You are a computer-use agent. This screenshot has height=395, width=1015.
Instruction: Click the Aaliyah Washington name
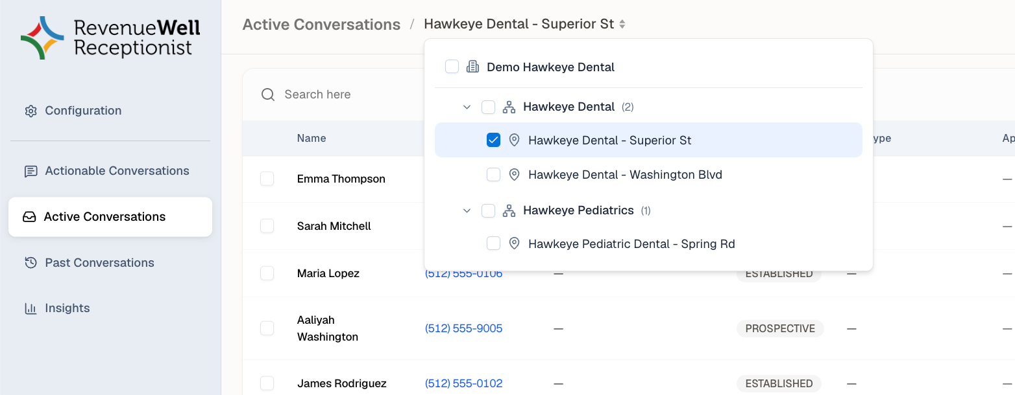point(328,328)
